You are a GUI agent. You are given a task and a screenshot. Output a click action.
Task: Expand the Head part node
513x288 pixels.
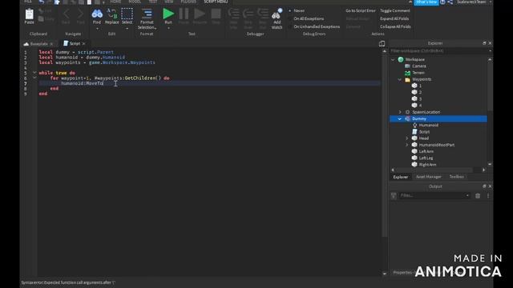407,138
